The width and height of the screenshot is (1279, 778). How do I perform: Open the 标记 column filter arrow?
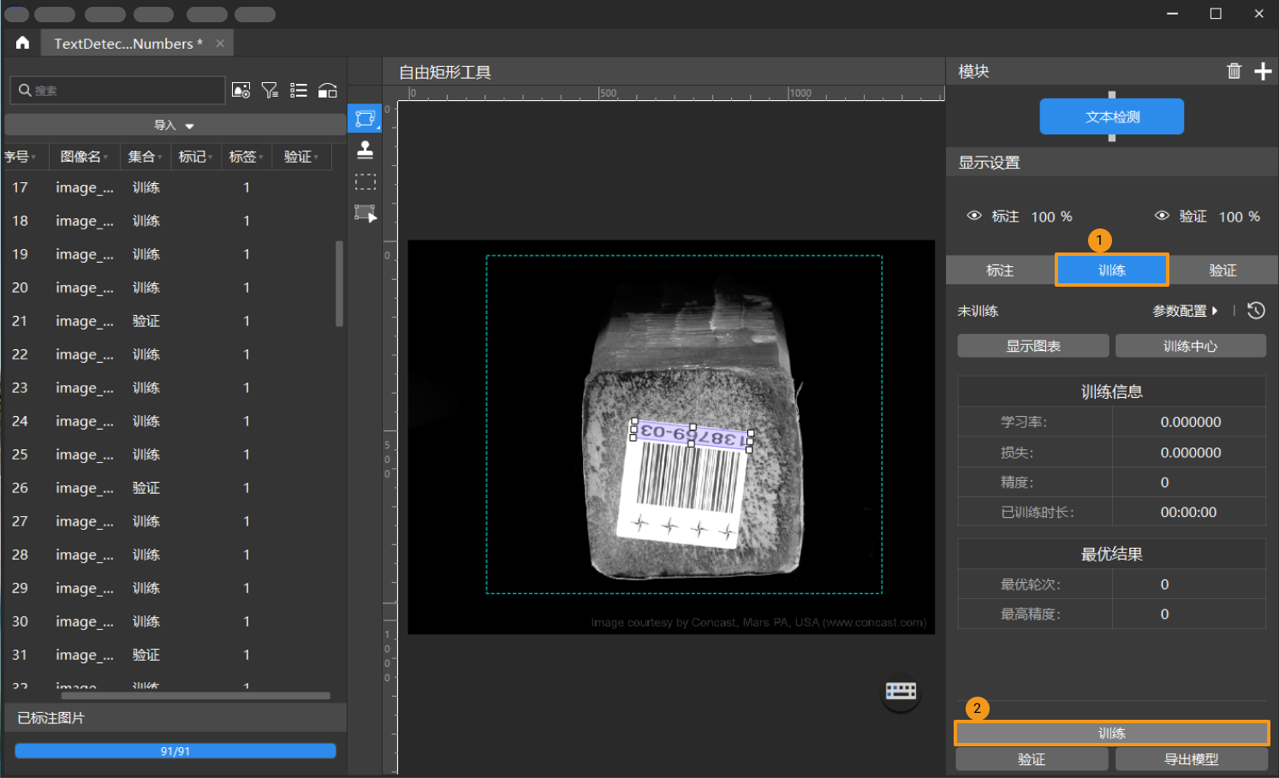(210, 157)
